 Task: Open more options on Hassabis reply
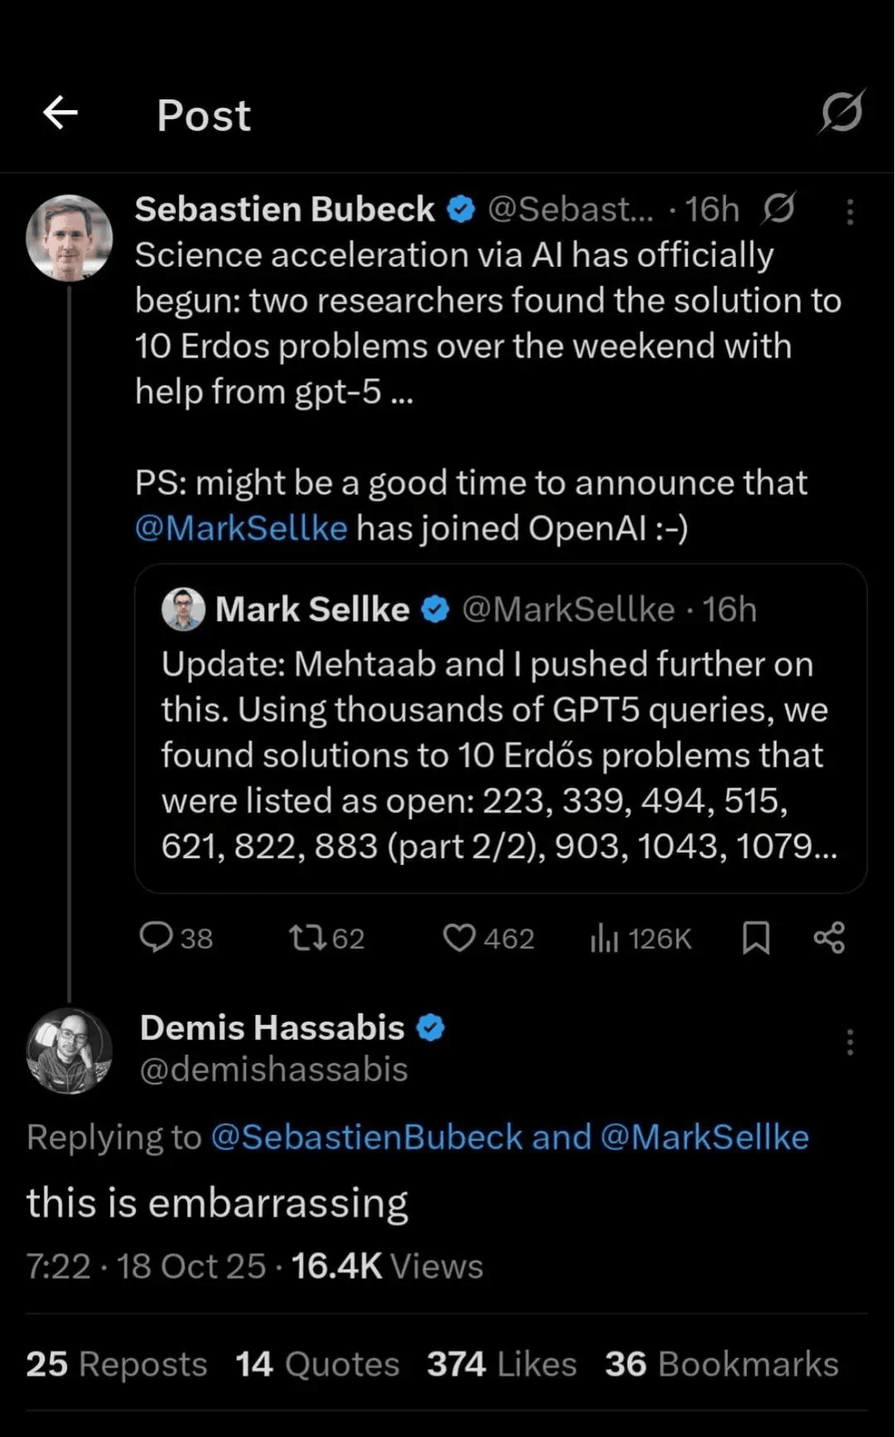tap(850, 1043)
